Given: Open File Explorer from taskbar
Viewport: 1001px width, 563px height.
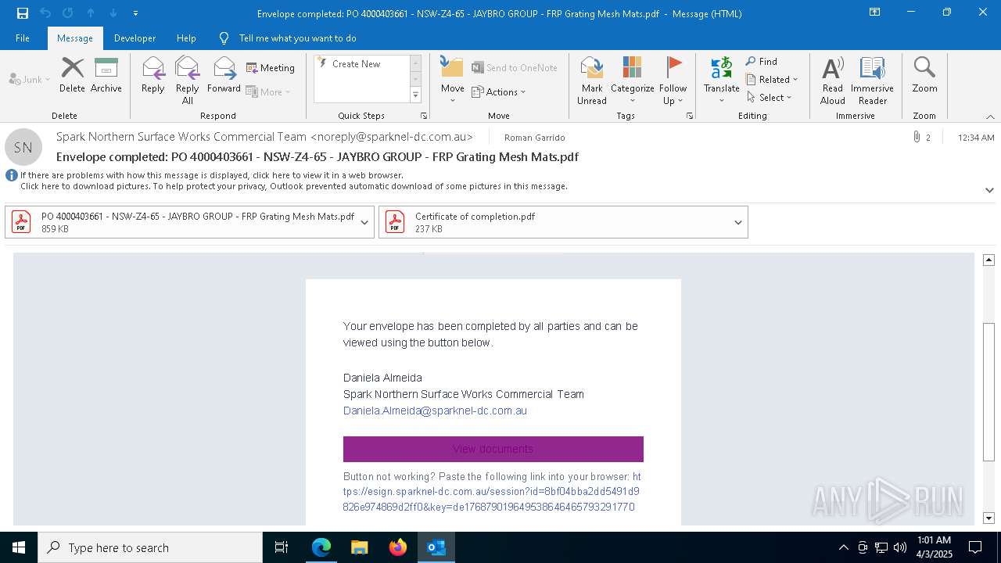Looking at the screenshot, I should (x=359, y=547).
